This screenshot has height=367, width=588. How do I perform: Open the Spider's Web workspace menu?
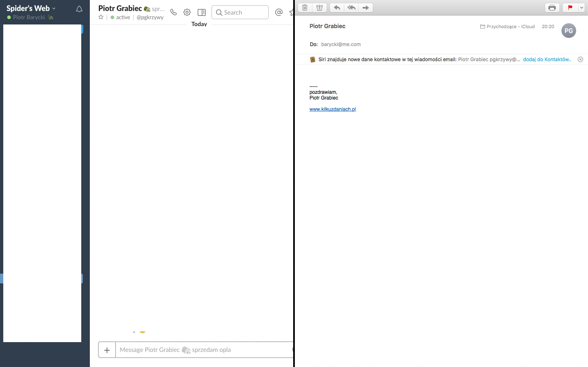pyautogui.click(x=31, y=8)
